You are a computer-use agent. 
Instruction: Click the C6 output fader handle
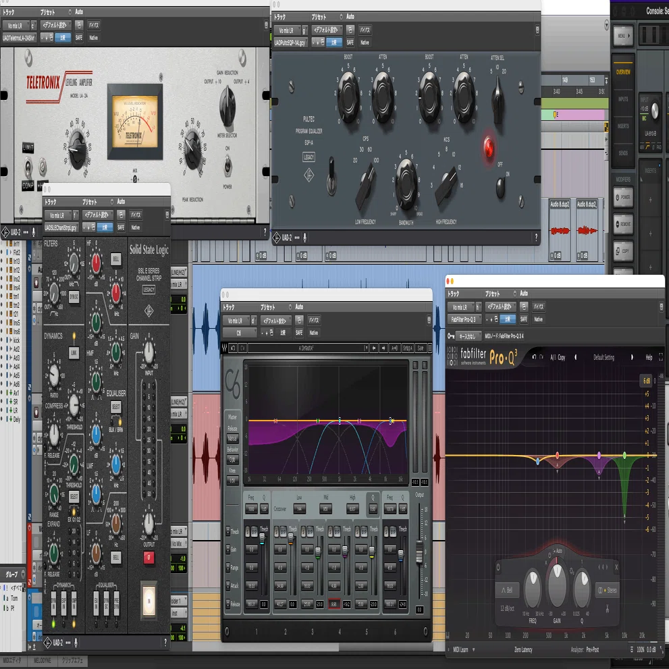pyautogui.click(x=419, y=553)
